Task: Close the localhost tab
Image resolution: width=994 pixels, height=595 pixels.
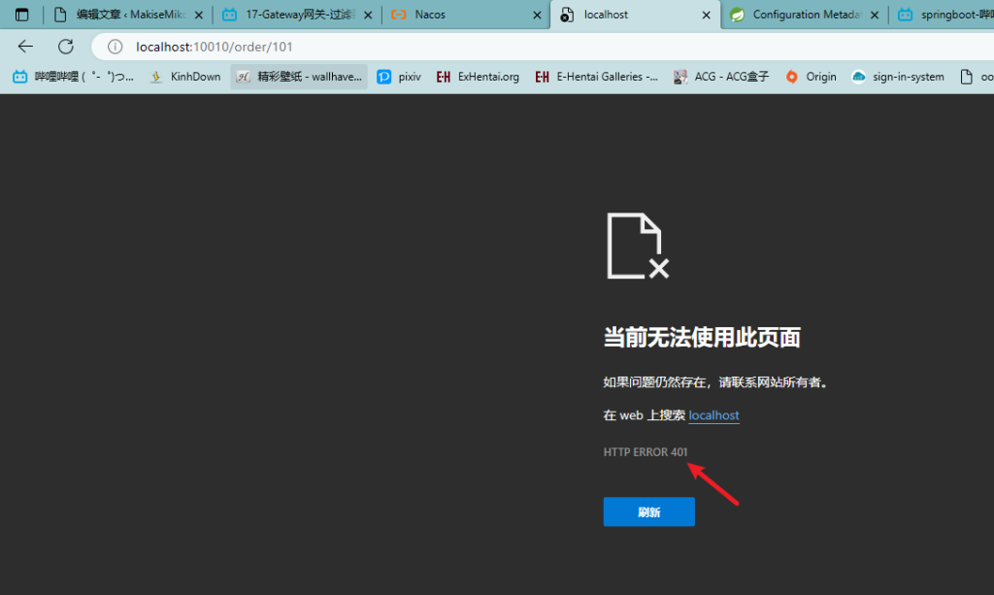Action: pyautogui.click(x=707, y=15)
